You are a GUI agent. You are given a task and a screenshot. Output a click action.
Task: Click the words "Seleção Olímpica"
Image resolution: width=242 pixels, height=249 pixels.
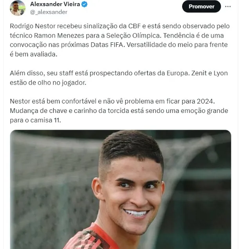[x=133, y=36]
